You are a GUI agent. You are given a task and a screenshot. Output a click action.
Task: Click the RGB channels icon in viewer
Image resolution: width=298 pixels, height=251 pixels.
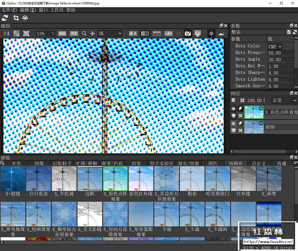[x=5, y=33]
